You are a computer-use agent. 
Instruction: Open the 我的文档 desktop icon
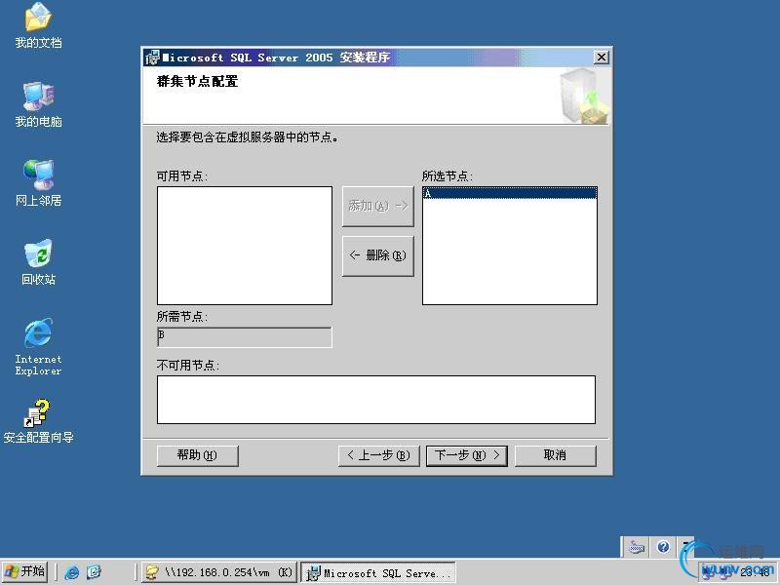pos(38,26)
